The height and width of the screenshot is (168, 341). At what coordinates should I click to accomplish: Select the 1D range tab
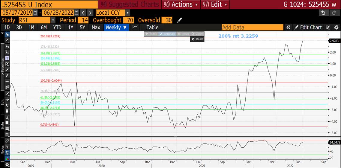point(7,28)
